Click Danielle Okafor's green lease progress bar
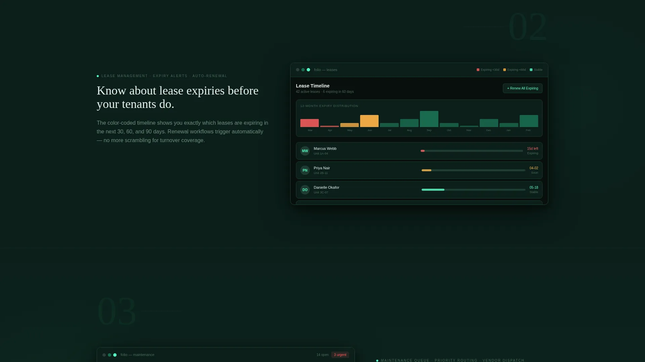 coord(473,190)
